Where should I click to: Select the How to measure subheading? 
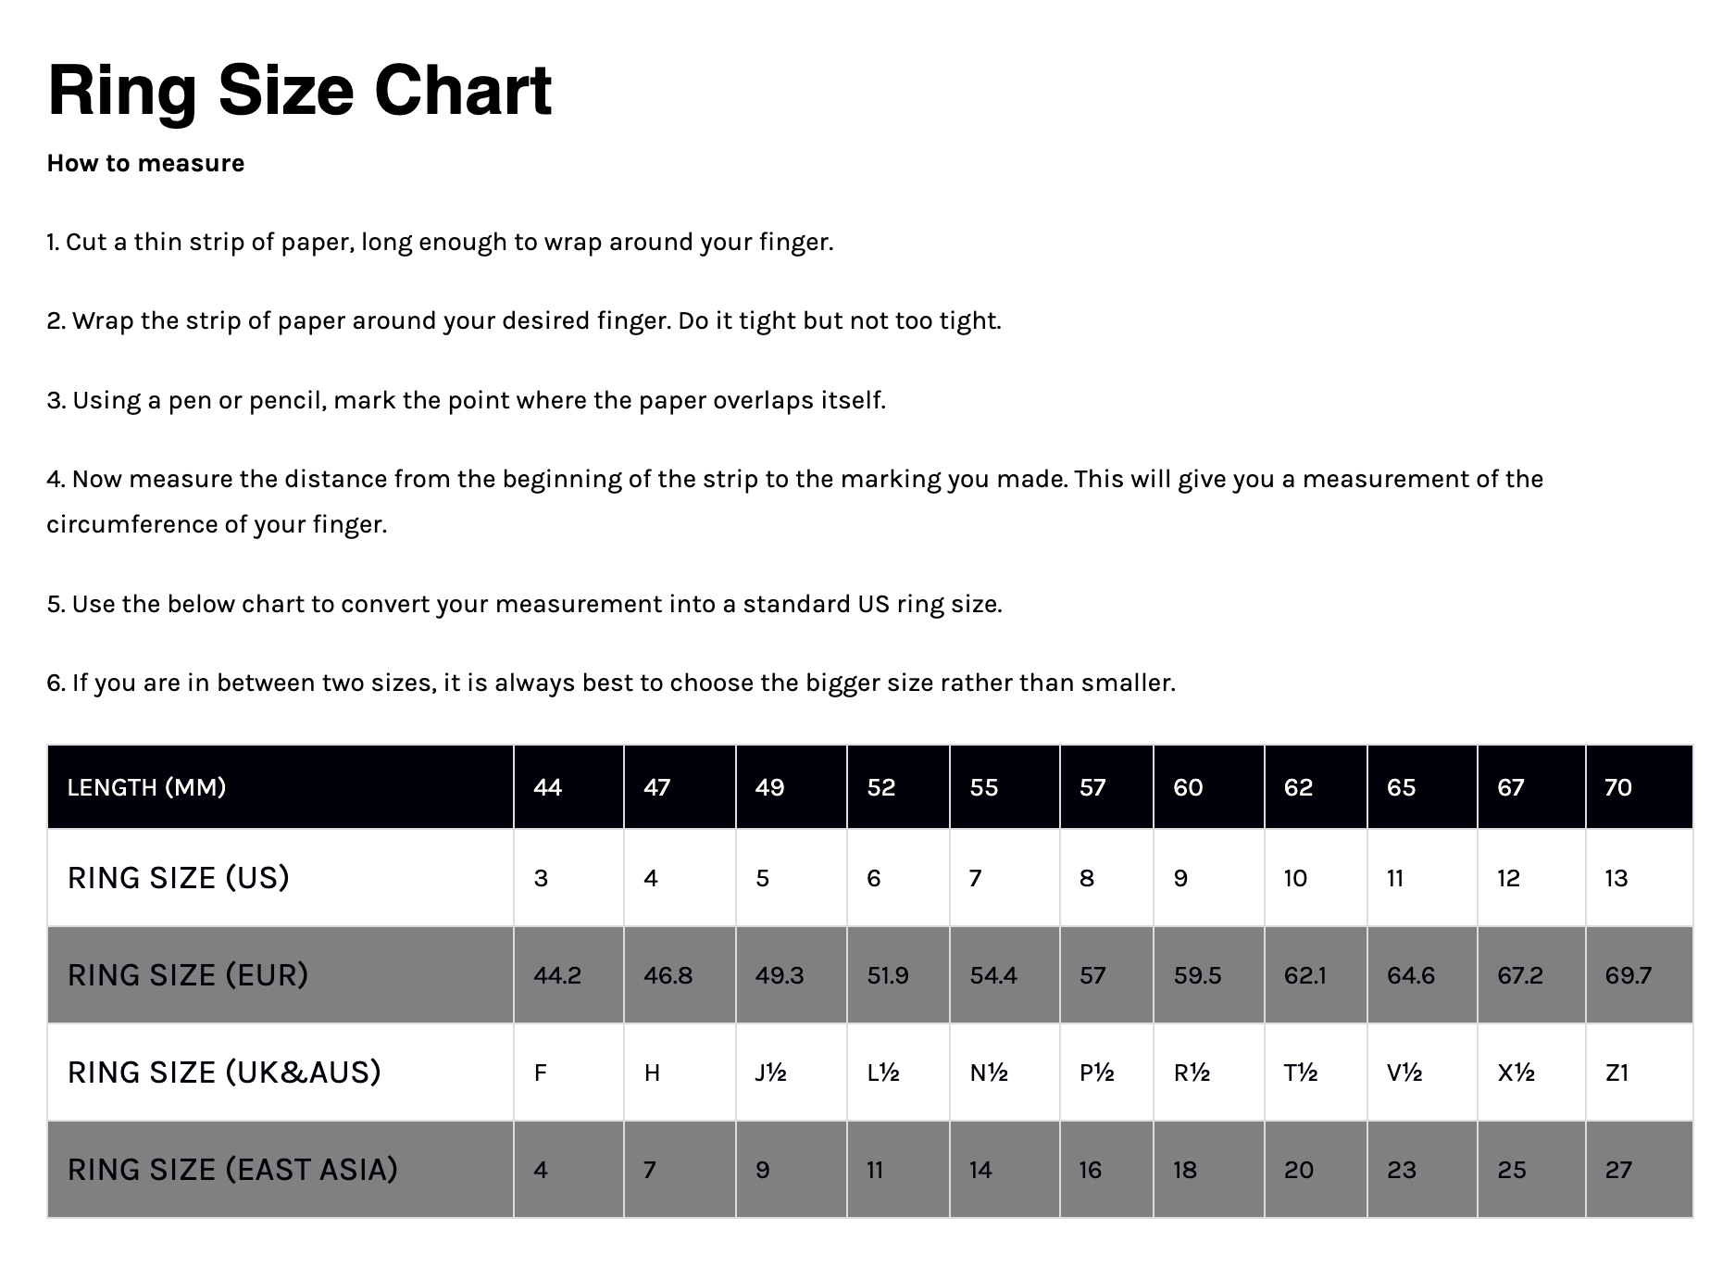(x=145, y=163)
